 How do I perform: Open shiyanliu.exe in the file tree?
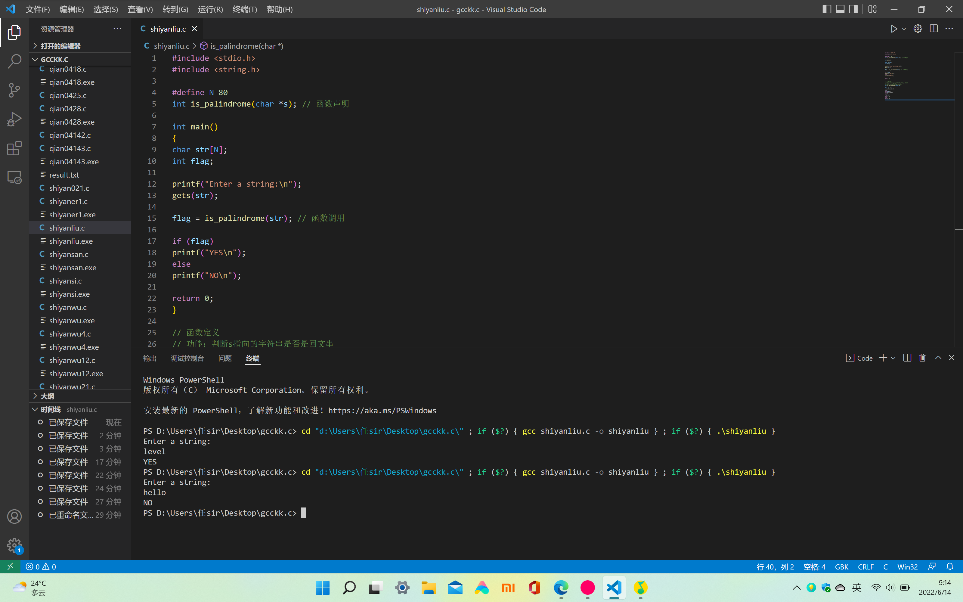[80, 241]
